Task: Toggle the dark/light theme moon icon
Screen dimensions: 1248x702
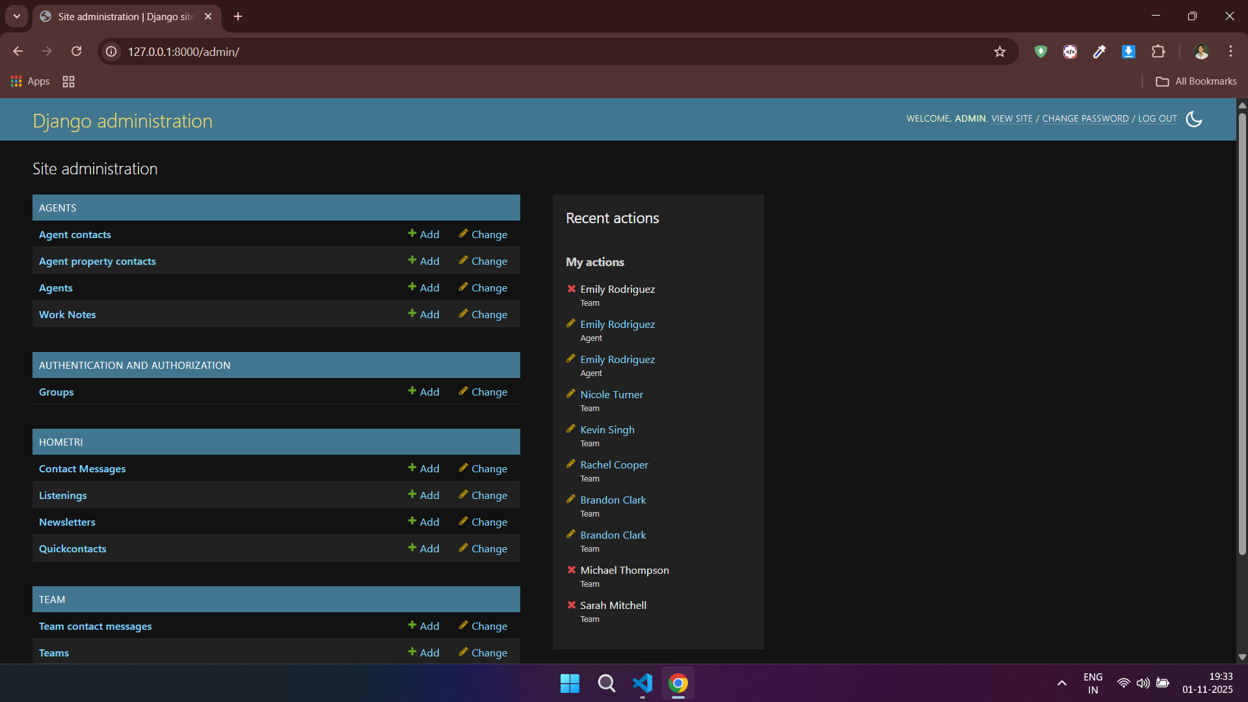Action: point(1193,119)
